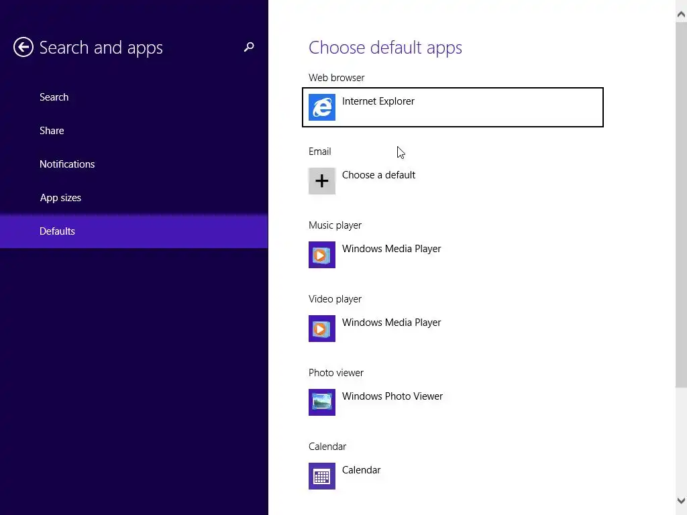This screenshot has height=515, width=687.
Task: Click the scrollbar down arrow
Action: click(x=681, y=500)
